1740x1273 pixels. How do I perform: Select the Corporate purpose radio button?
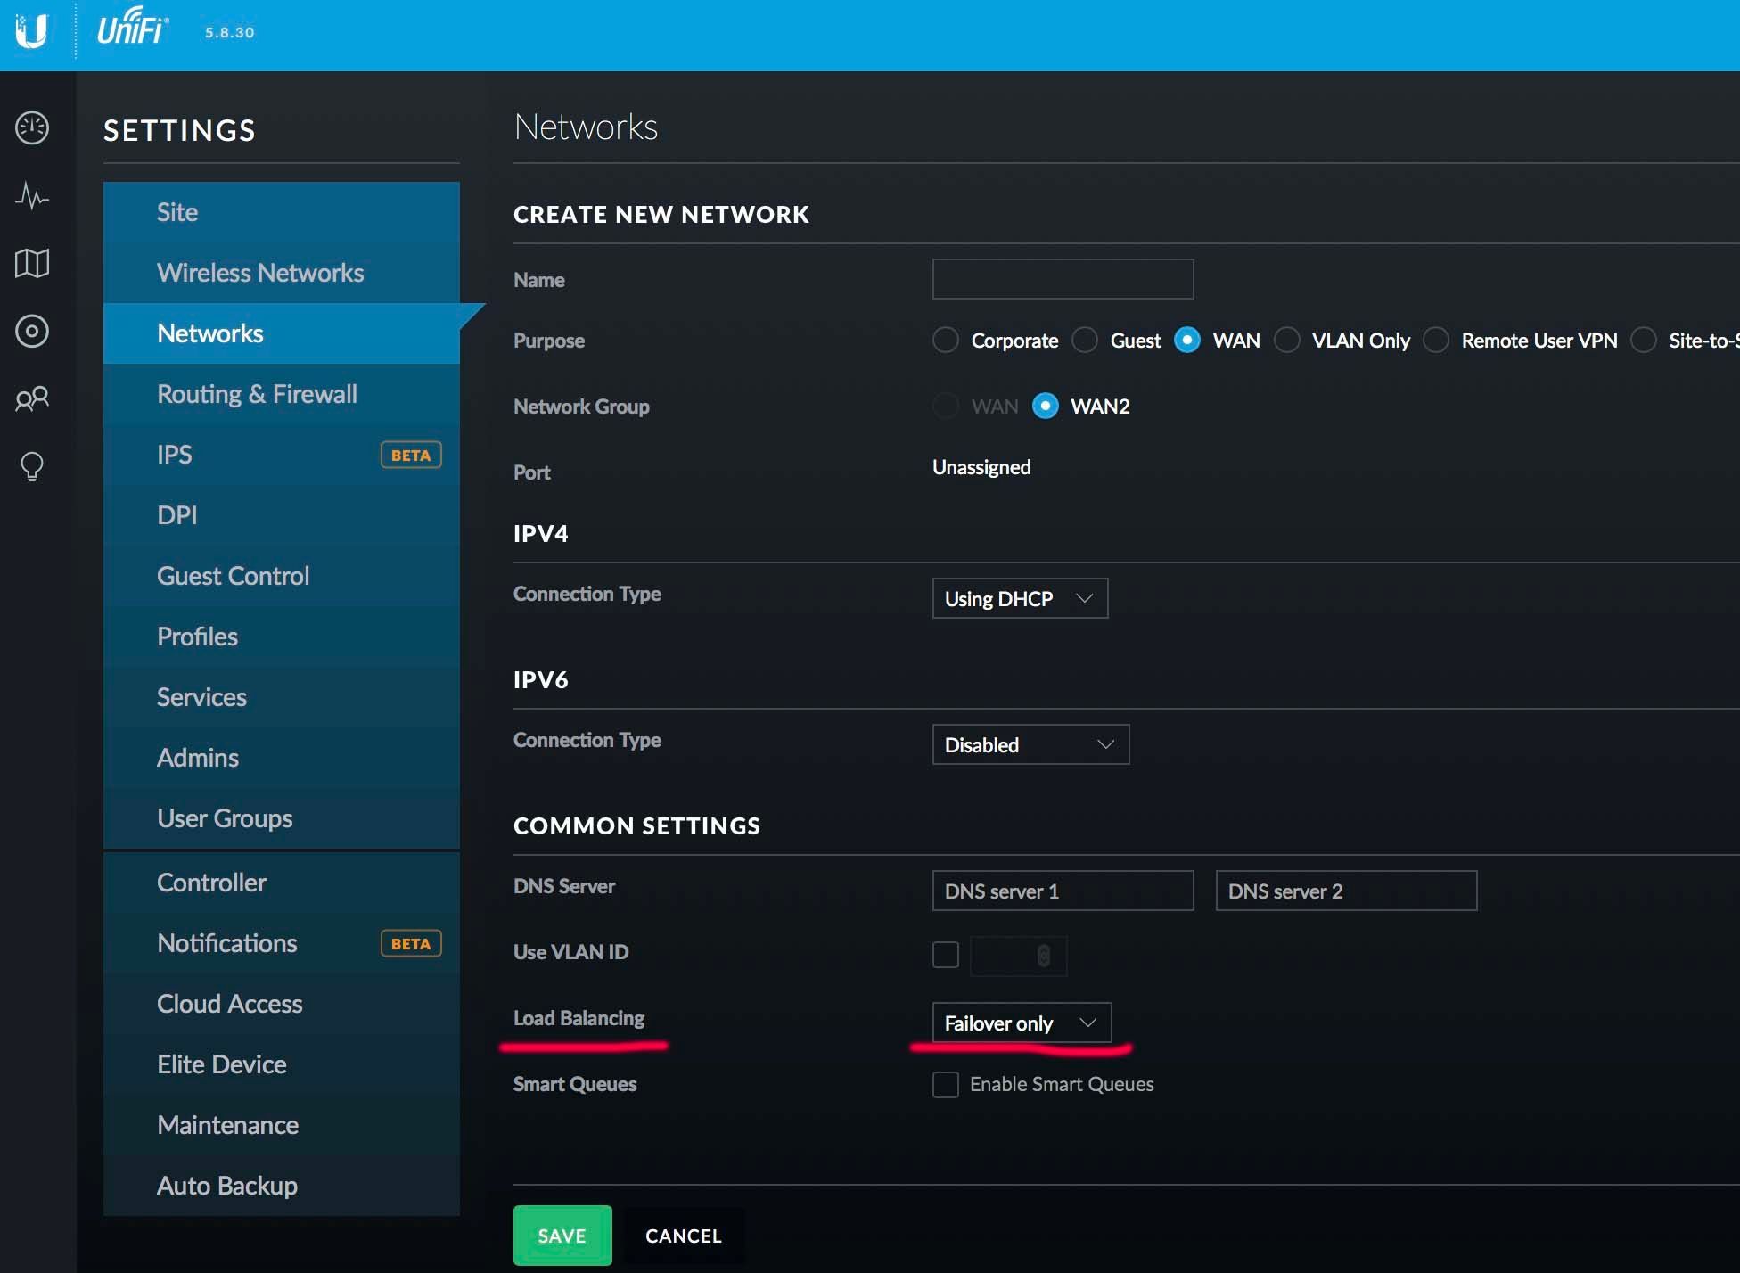click(945, 340)
